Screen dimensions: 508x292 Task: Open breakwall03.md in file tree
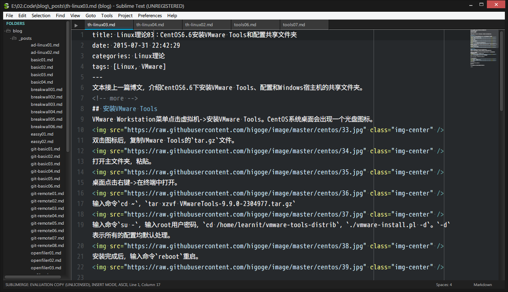pos(47,104)
